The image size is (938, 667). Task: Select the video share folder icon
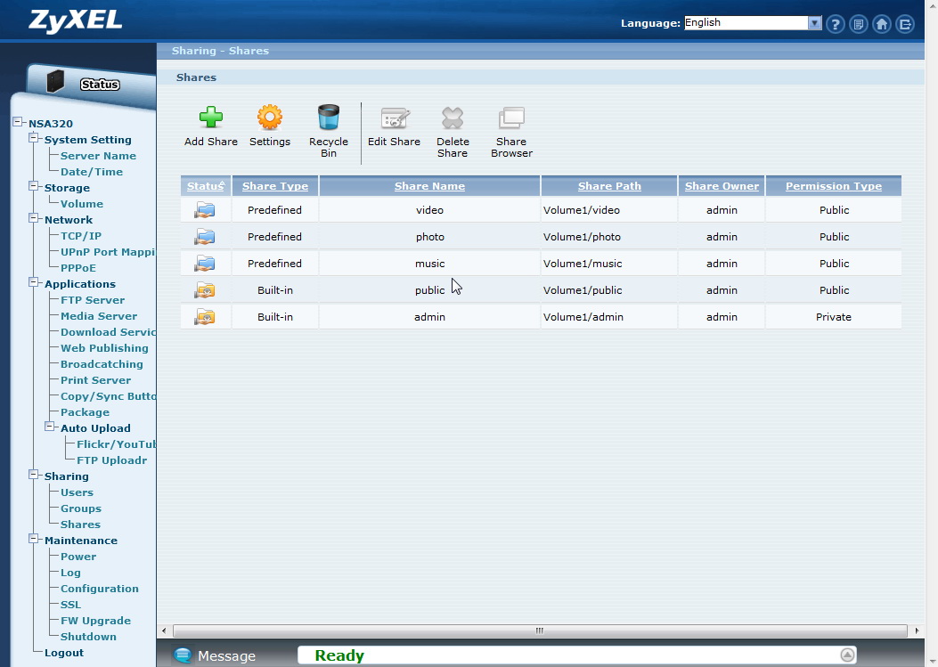tap(205, 210)
